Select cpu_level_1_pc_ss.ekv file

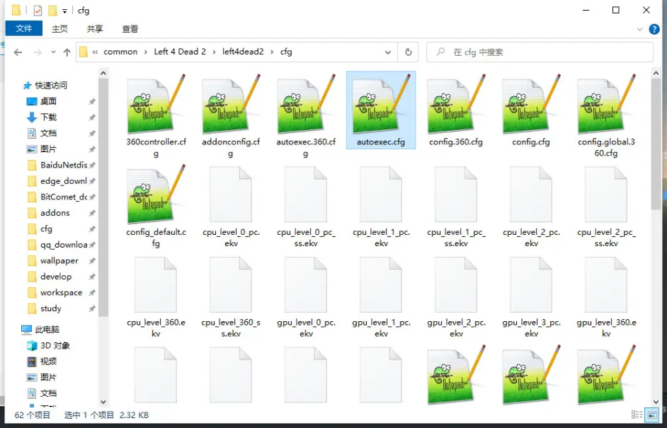tap(456, 195)
